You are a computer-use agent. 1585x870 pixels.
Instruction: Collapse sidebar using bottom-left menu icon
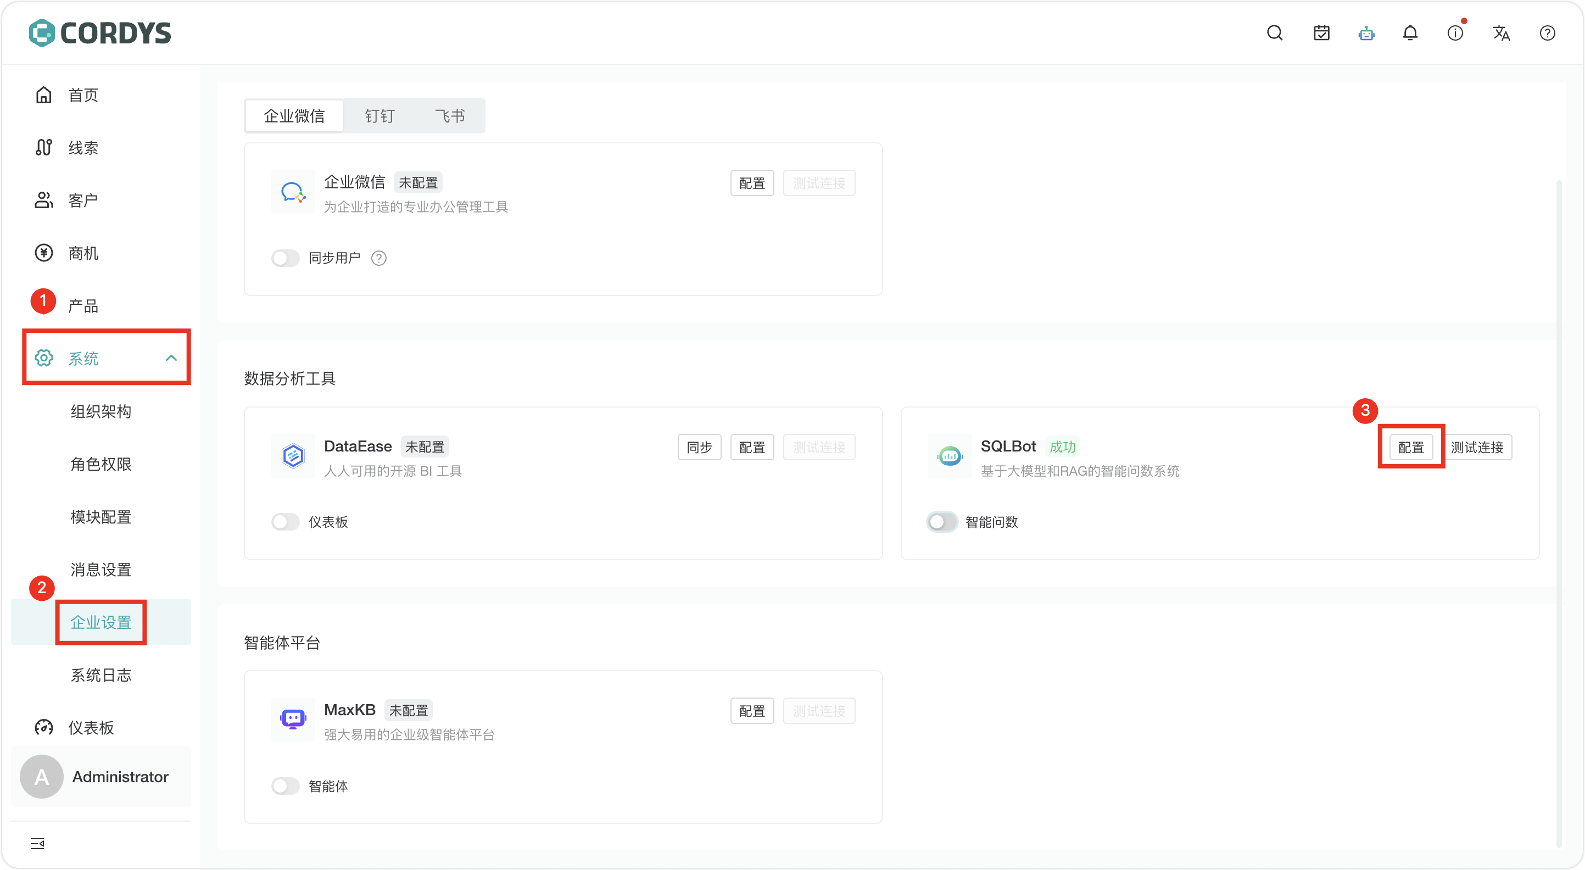point(37,843)
